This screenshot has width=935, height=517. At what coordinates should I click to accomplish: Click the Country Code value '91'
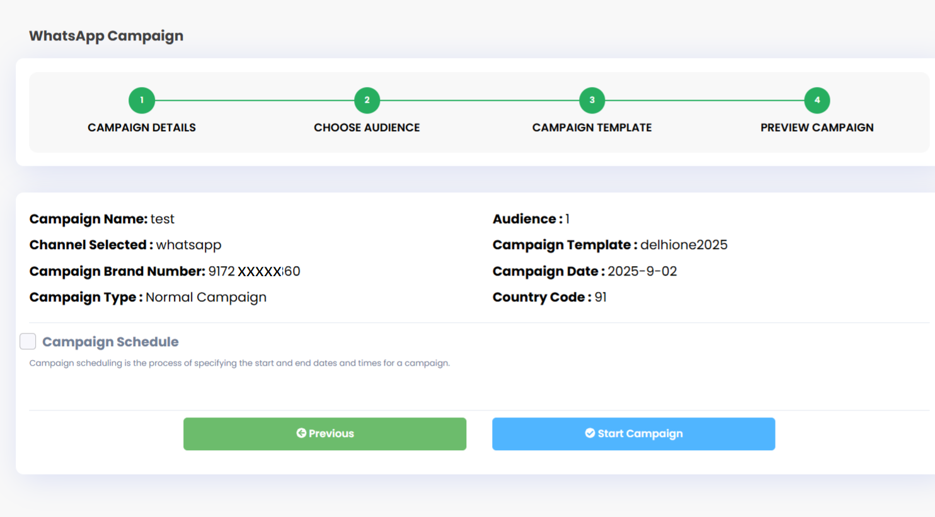click(600, 297)
